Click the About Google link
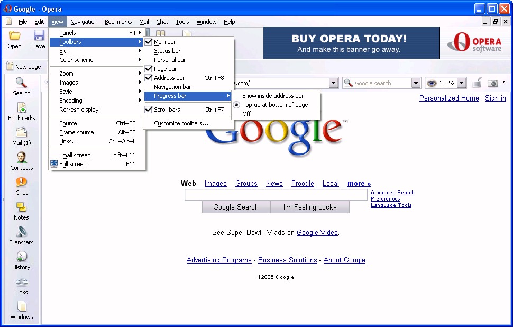The width and height of the screenshot is (513, 327). [344, 260]
